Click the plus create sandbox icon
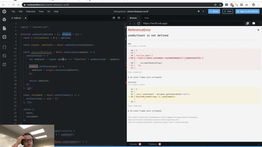The image size is (262, 147). pos(203,11)
